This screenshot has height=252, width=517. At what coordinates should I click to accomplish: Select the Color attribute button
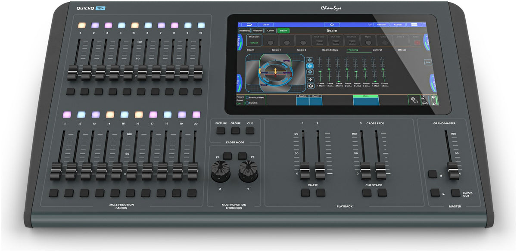coord(270,31)
